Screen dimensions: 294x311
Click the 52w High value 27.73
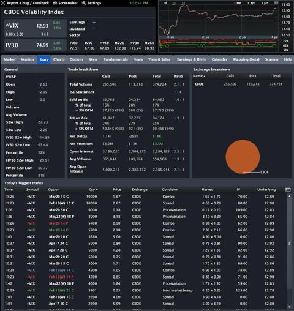pyautogui.click(x=43, y=122)
